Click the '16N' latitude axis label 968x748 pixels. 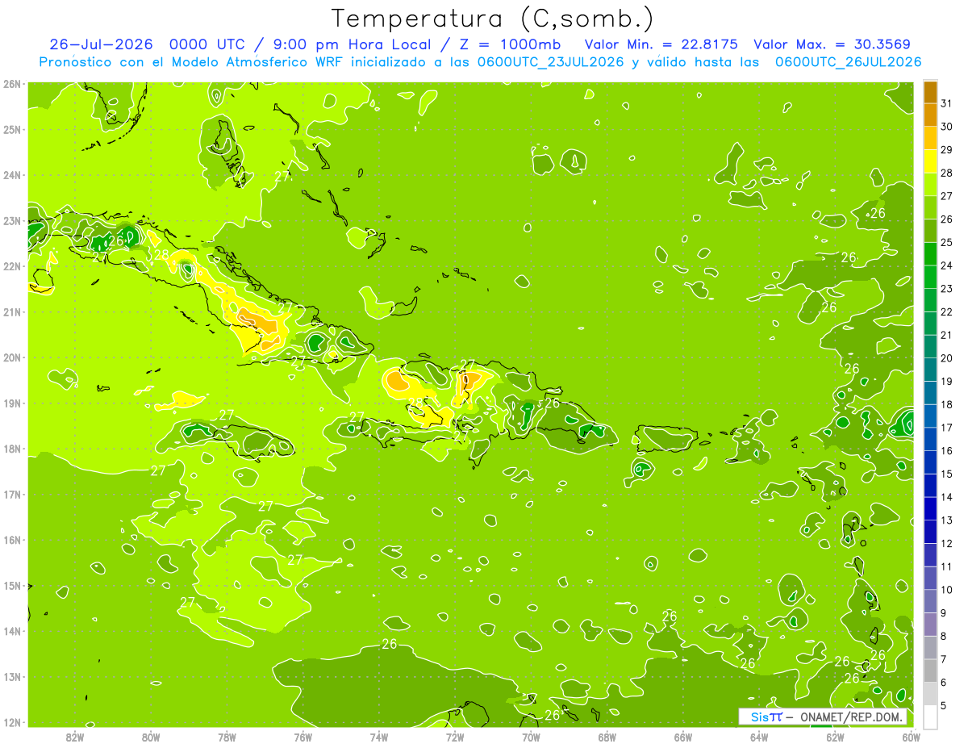click(x=12, y=540)
